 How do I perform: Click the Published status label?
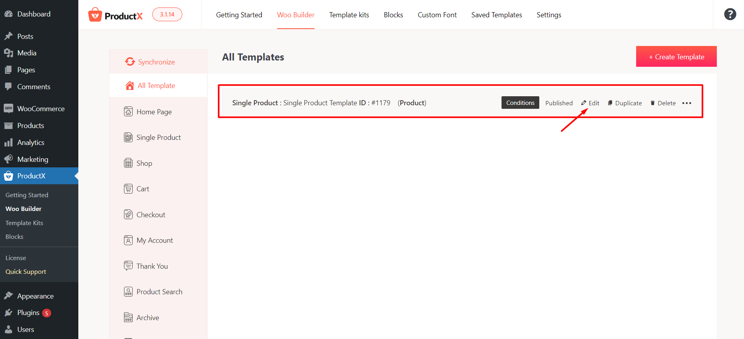[x=559, y=103]
